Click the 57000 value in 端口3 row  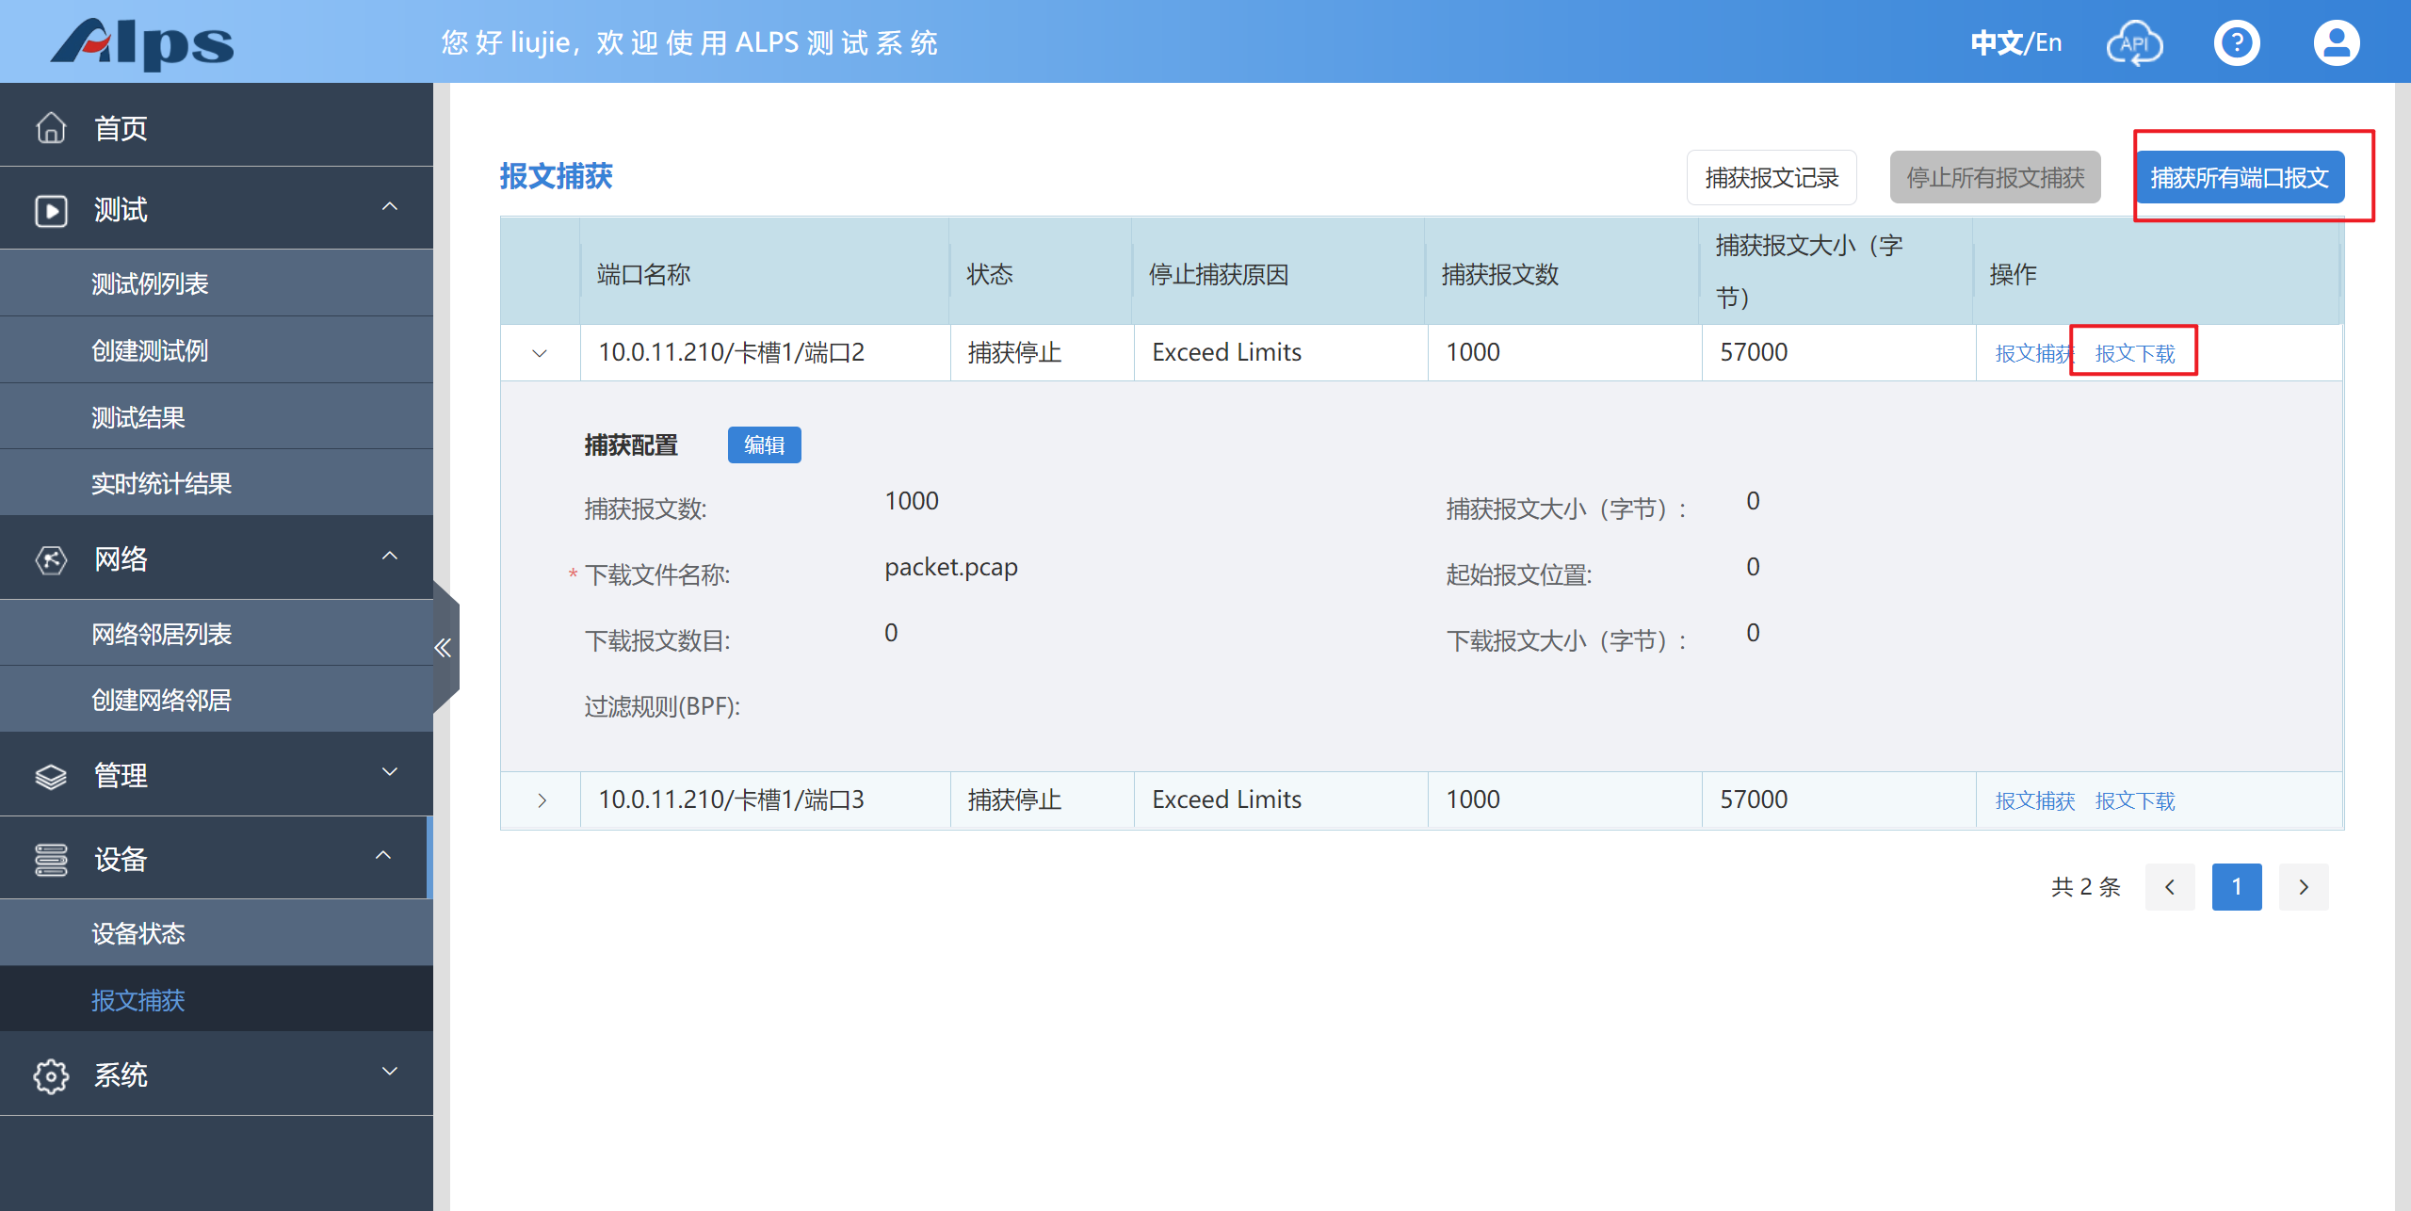point(1754,799)
